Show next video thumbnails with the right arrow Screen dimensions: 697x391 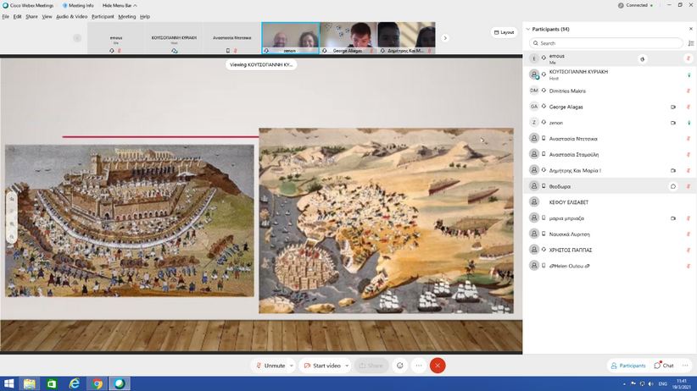click(445, 38)
